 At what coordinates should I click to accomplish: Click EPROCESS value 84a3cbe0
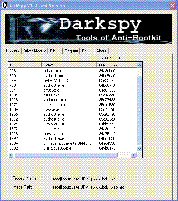pyautogui.click(x=107, y=71)
